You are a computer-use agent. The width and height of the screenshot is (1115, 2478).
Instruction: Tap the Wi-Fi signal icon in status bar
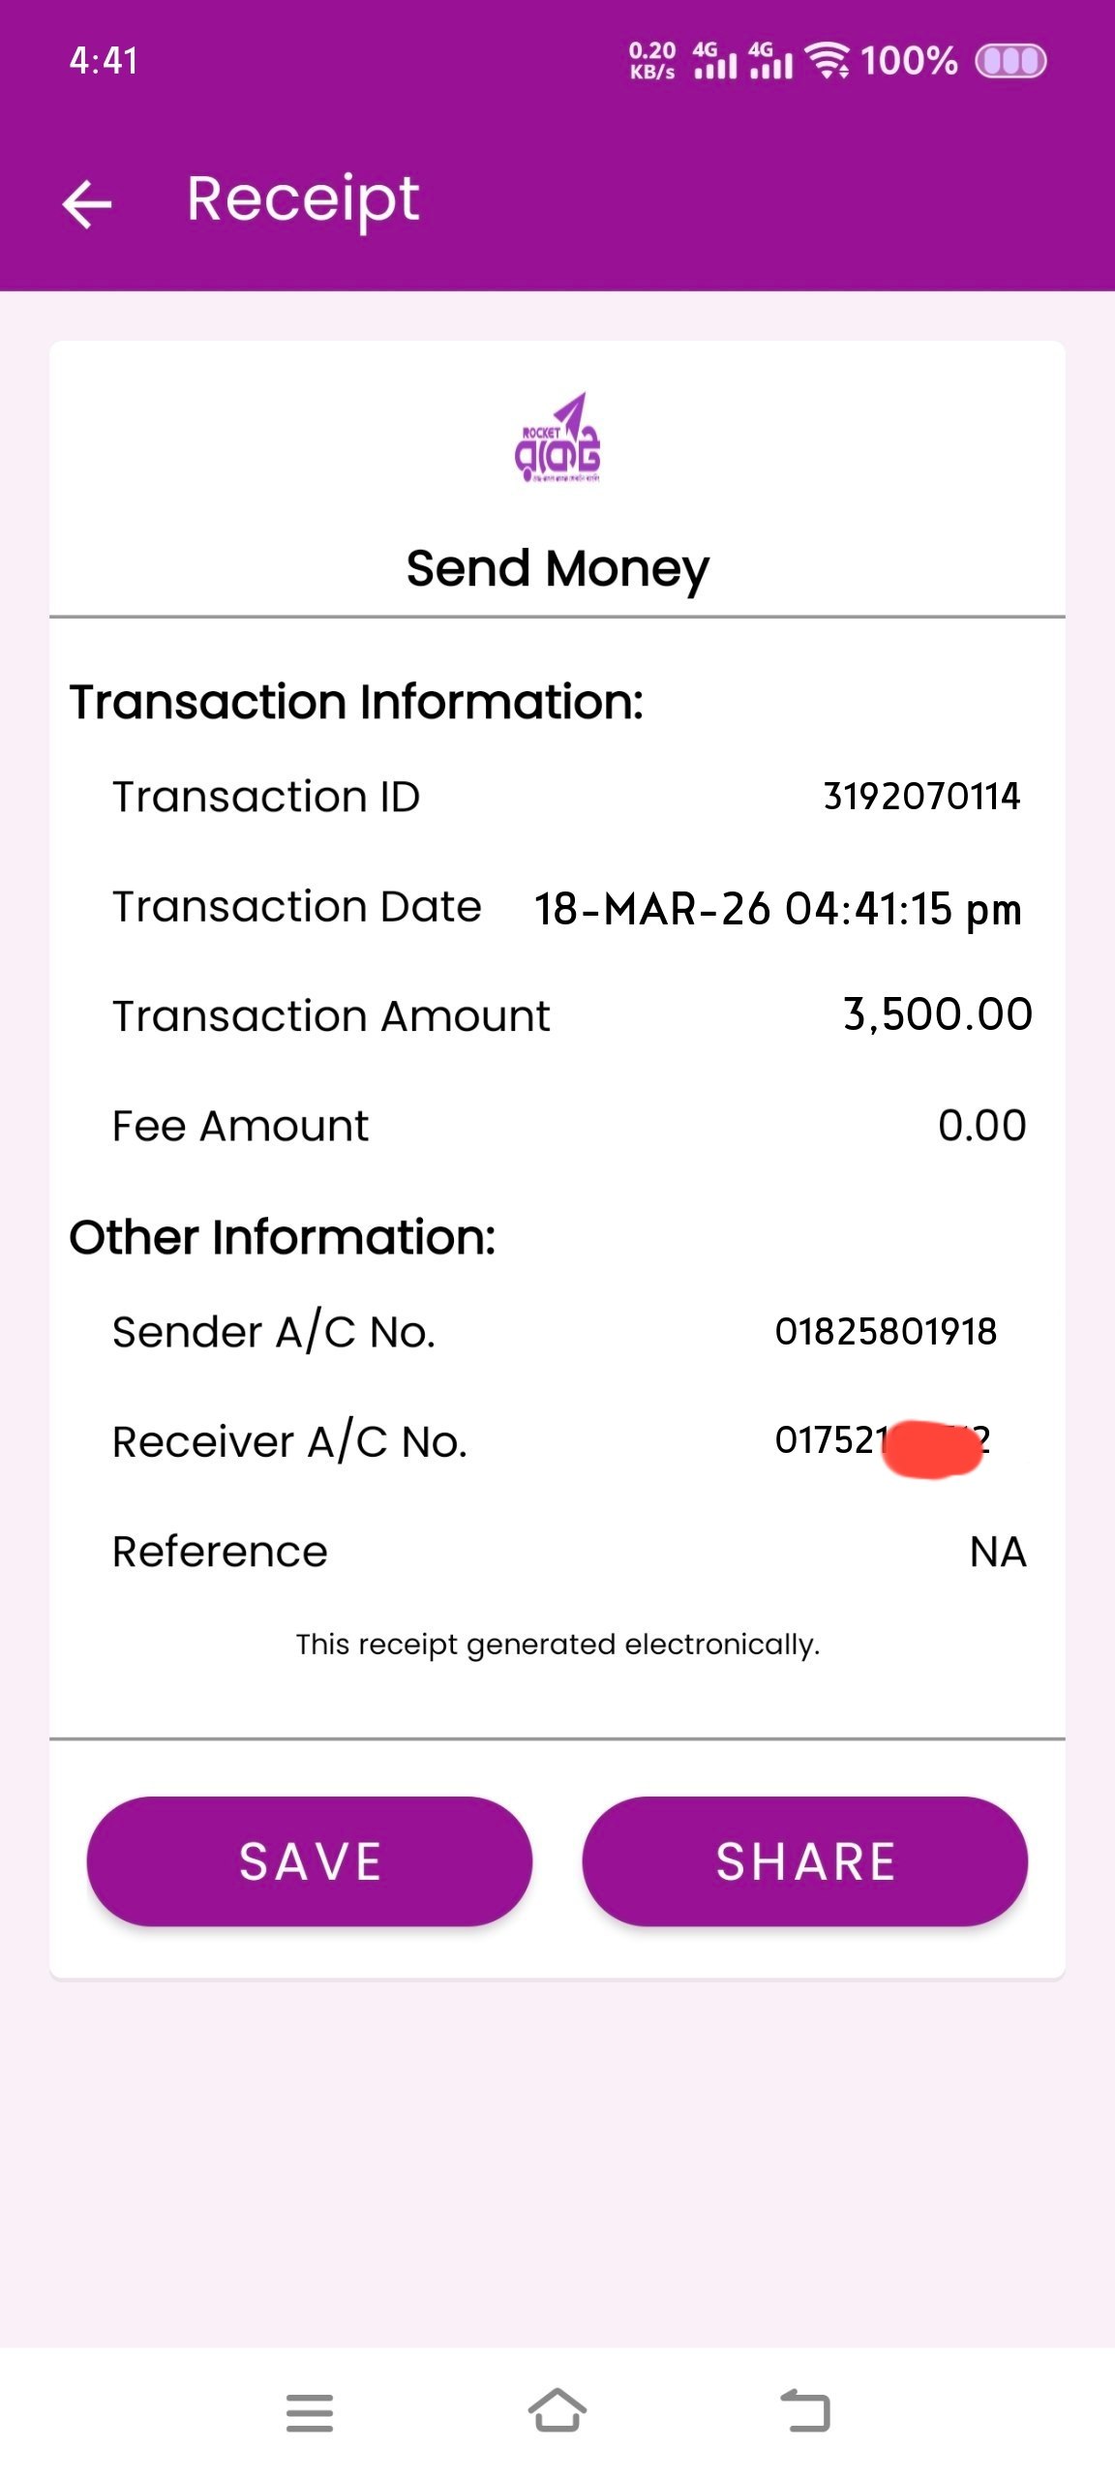click(829, 61)
